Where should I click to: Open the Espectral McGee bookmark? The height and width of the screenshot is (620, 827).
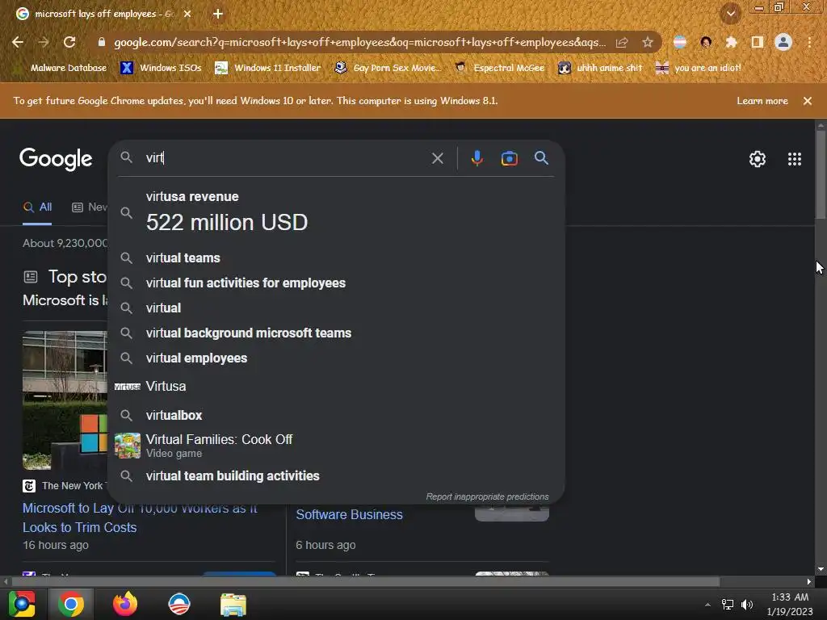(500, 68)
